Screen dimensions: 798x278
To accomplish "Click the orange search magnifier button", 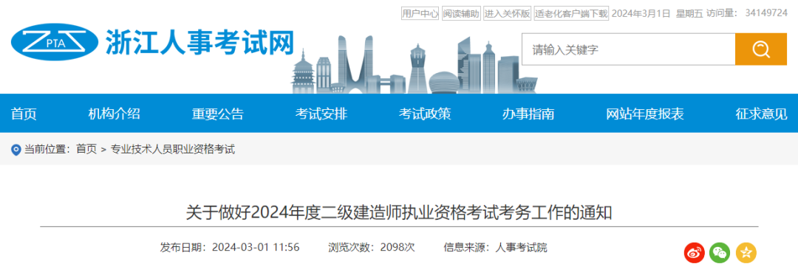I will (x=761, y=49).
